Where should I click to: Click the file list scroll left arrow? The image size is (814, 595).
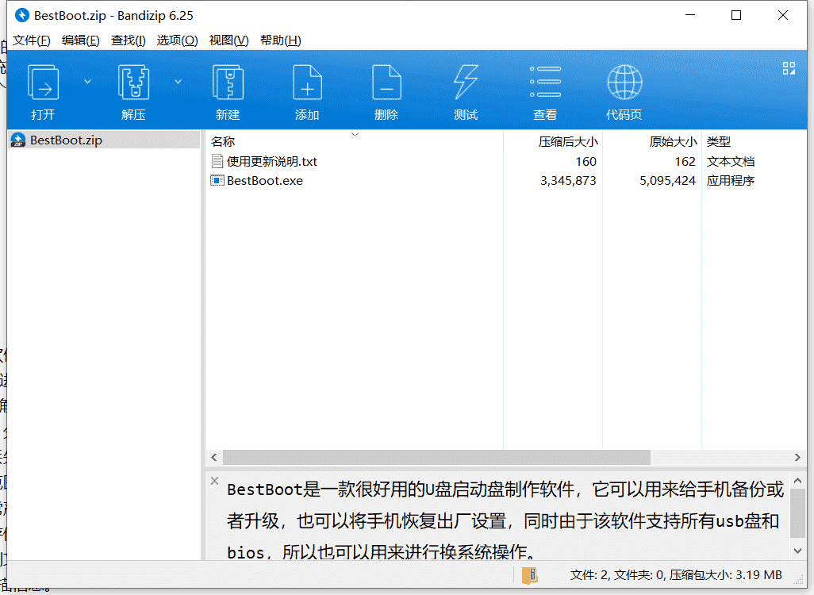click(214, 458)
